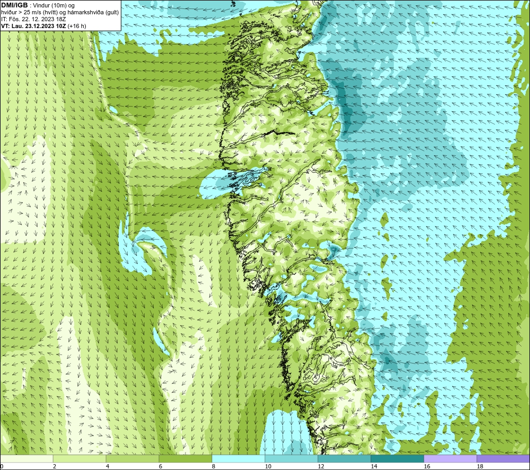This screenshot has width=530, height=470.
Task: Click the legend label '16'
Action: [x=427, y=467]
